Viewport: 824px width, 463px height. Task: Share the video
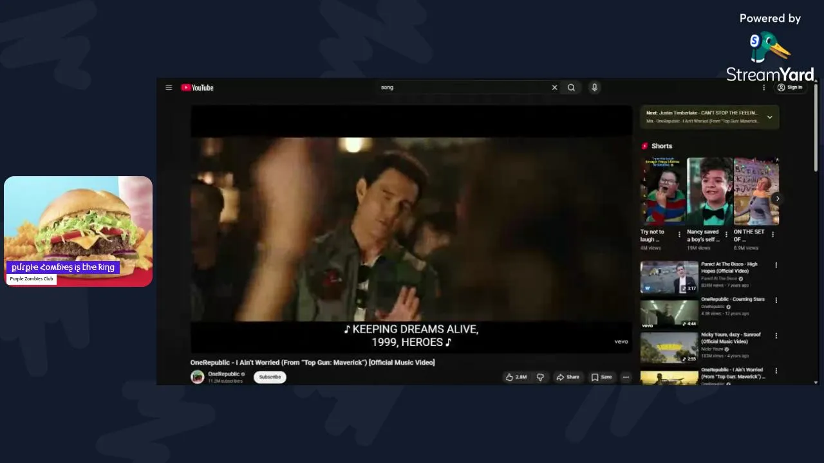click(x=568, y=377)
